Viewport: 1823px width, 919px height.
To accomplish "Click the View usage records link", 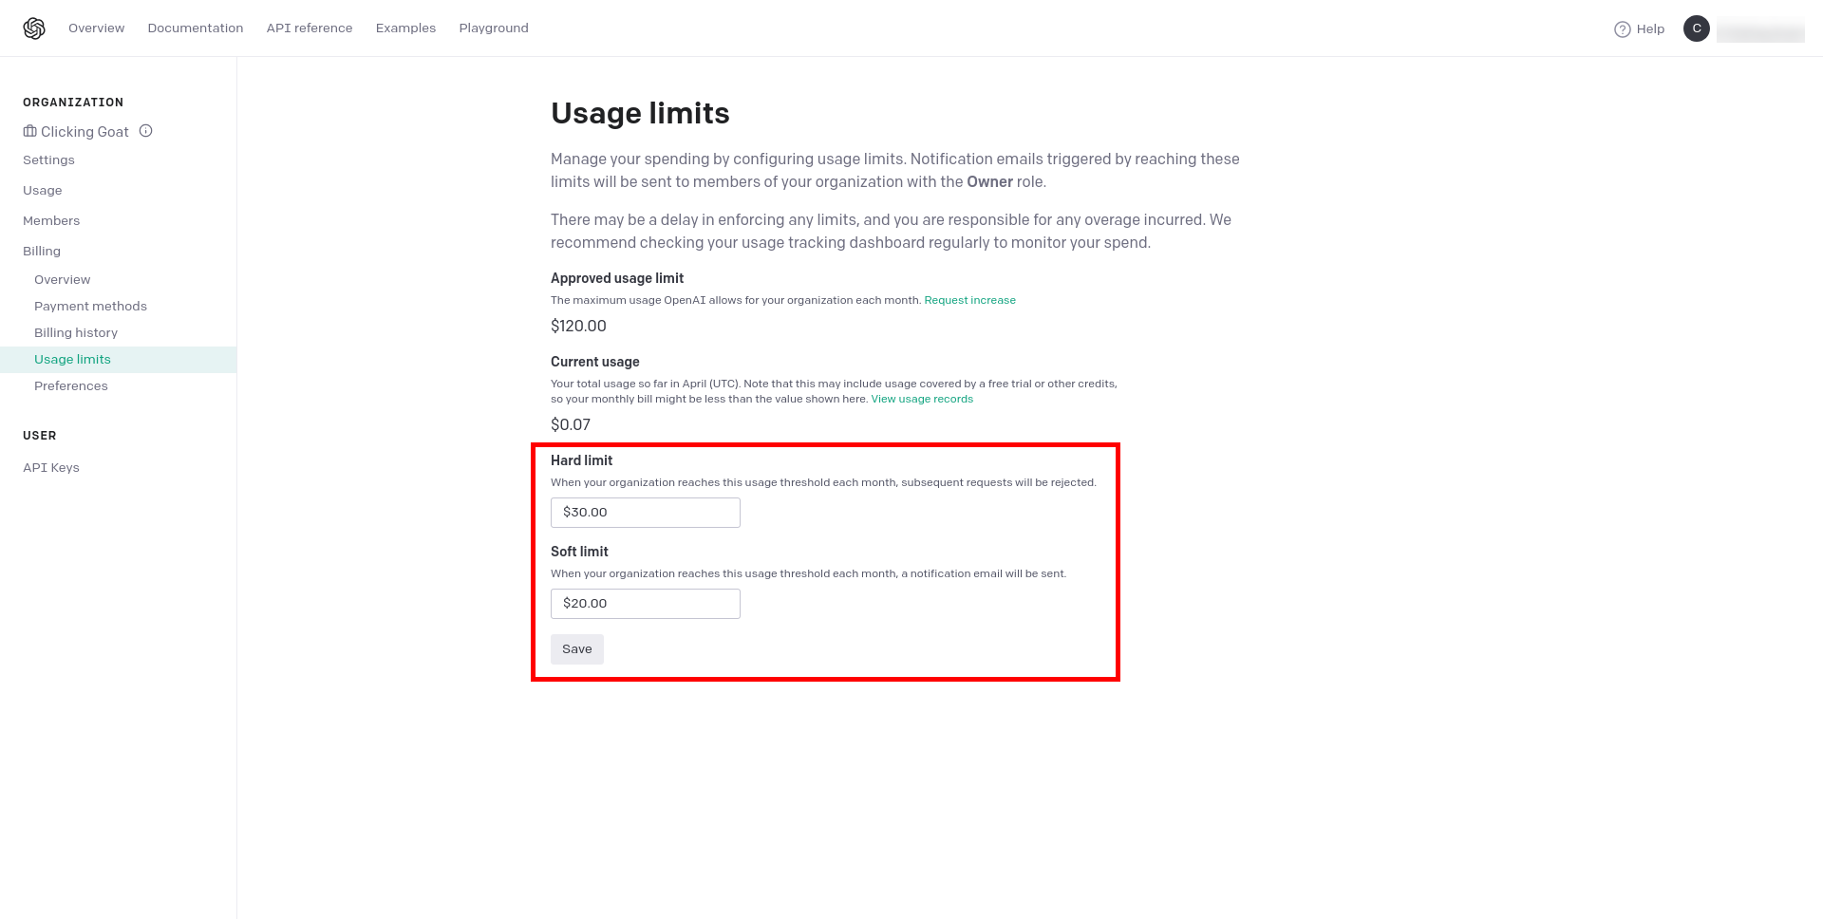I will [922, 399].
